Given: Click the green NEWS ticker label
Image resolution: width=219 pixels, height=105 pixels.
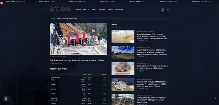Looking at the screenshot, I should tap(53, 18).
